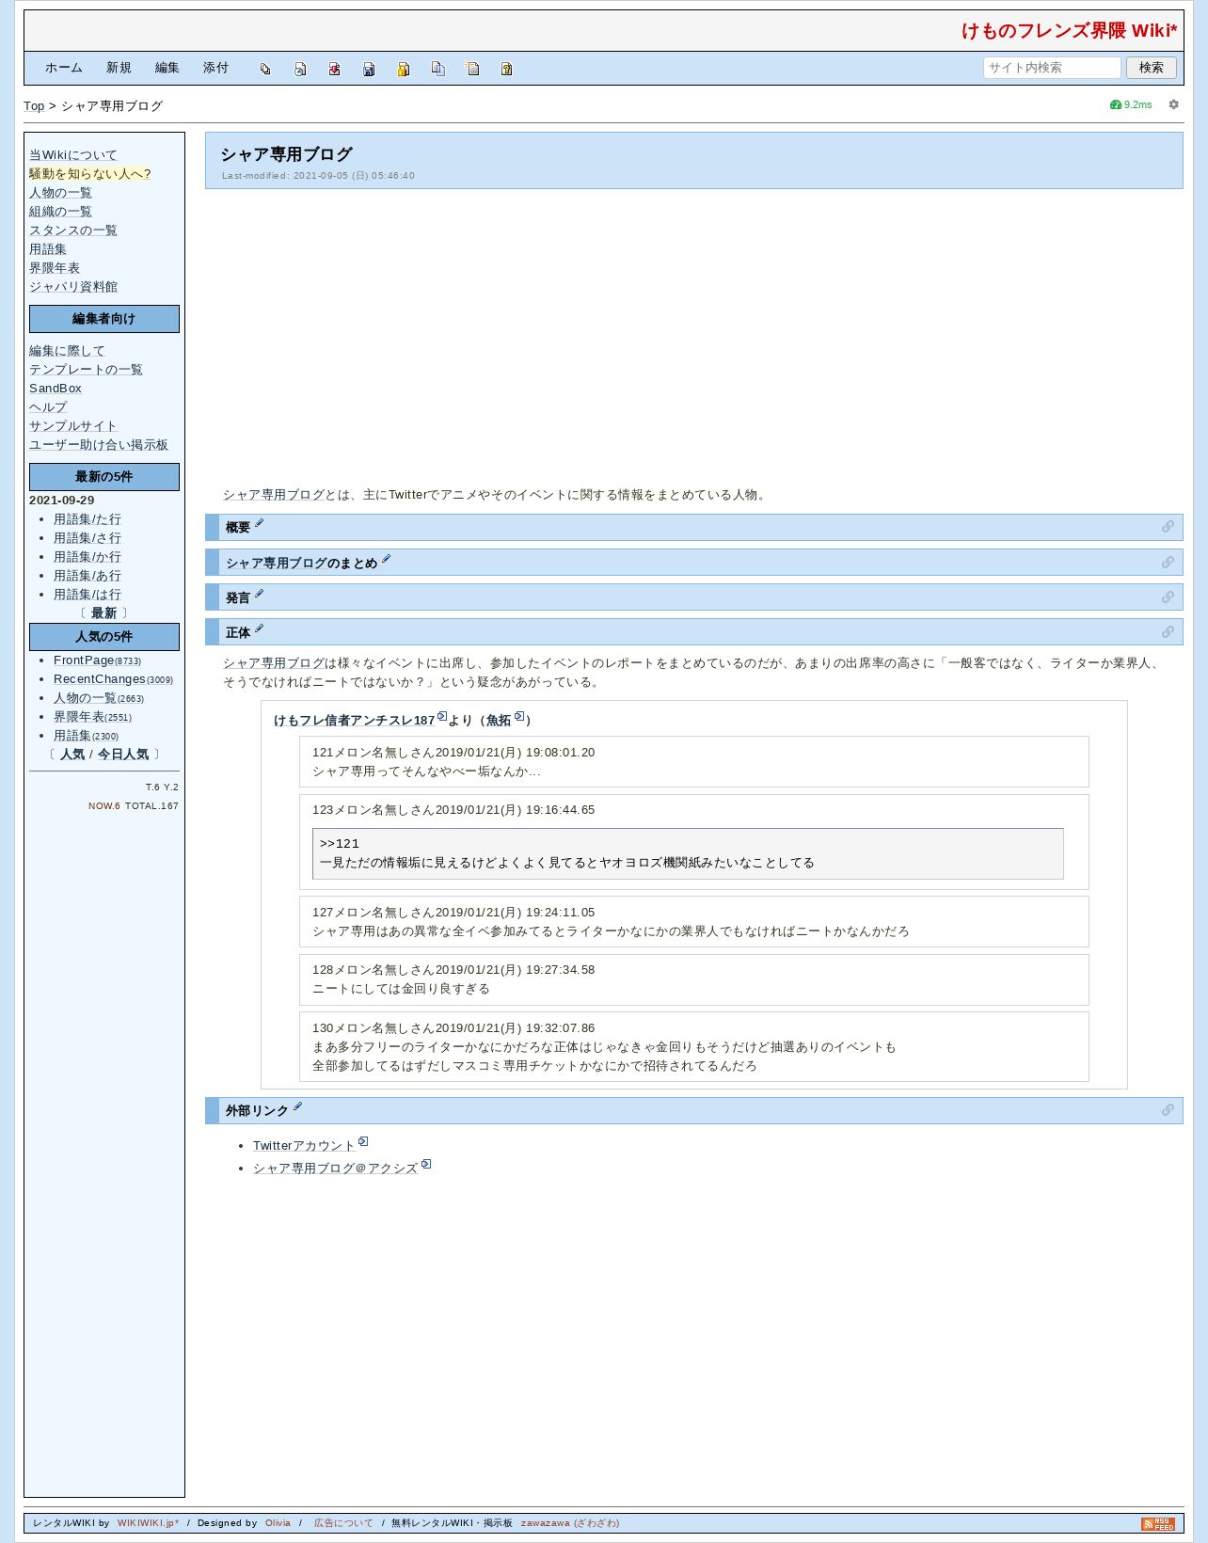The image size is (1208, 1543).
Task: Click external icon beside シャア専用ブログ＠アクシズ
Action: click(426, 1165)
